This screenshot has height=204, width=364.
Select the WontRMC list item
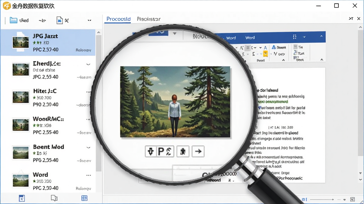pos(48,125)
